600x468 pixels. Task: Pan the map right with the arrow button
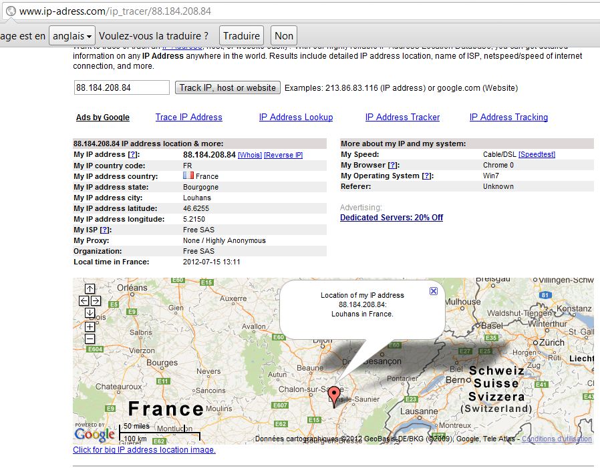[96, 300]
